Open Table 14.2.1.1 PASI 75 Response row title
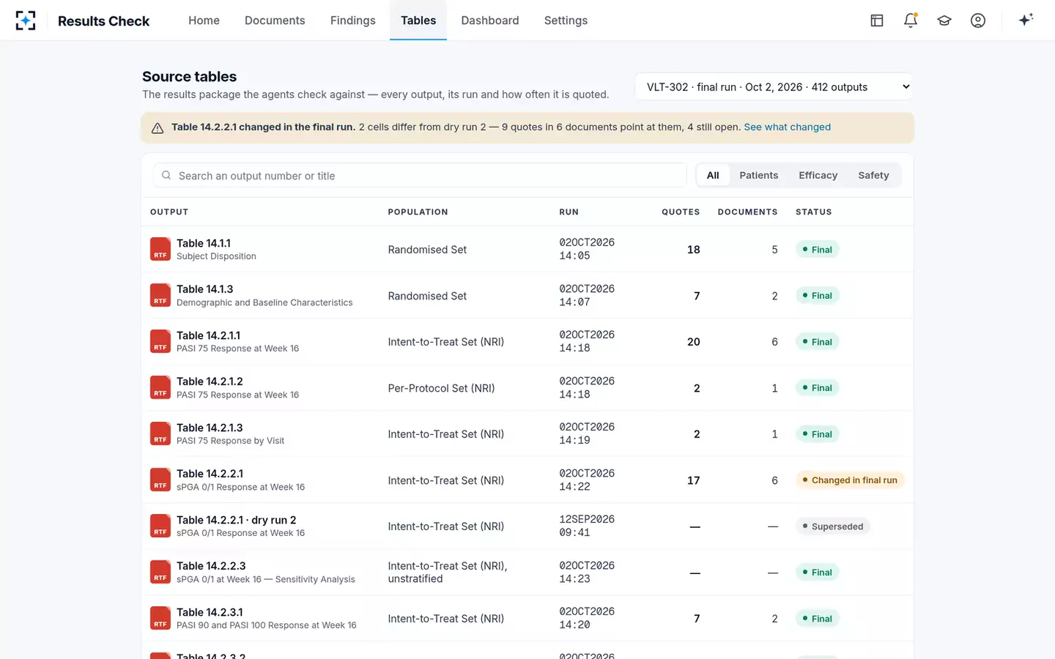Image resolution: width=1055 pixels, height=659 pixels. point(208,335)
